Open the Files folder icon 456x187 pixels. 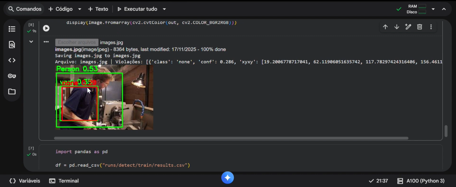(12, 92)
